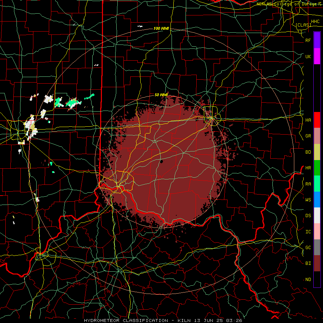Click the ND legend label
The image size is (323, 323).
[x=308, y=280]
